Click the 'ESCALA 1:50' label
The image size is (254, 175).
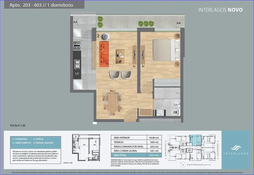click(18, 126)
